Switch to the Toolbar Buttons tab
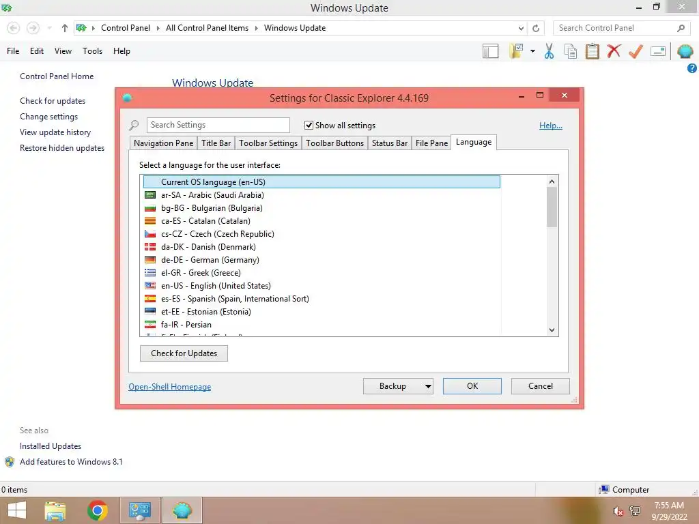Screen dimensions: 699x524 click(x=334, y=143)
